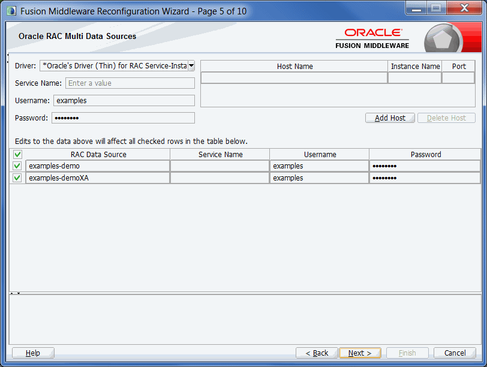Click the Username field containing examples
The height and width of the screenshot is (367, 487).
coord(124,101)
